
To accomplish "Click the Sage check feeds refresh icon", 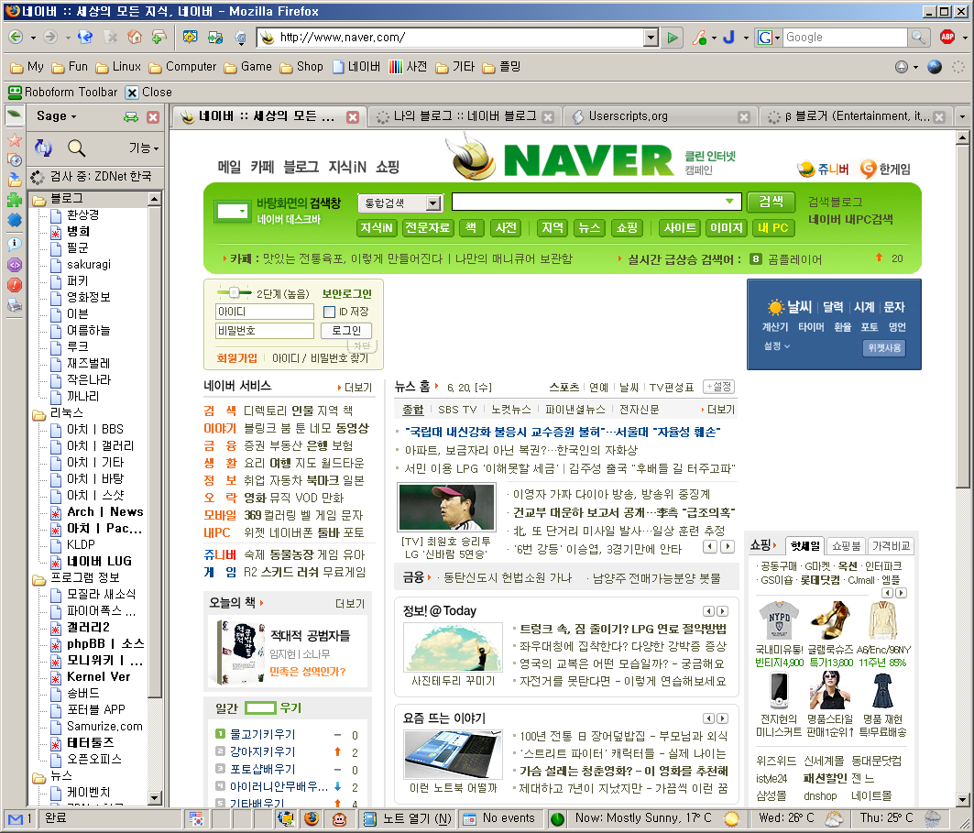I will (43, 148).
